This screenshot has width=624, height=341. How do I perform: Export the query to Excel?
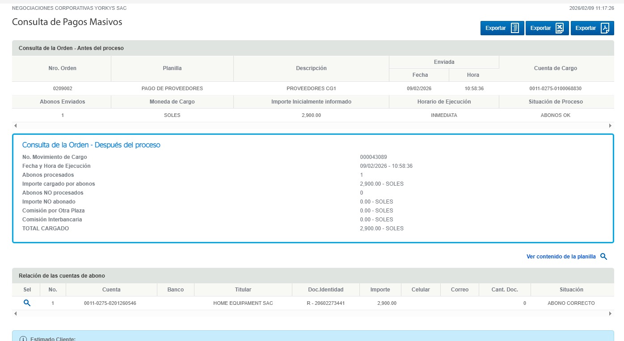tap(547, 28)
